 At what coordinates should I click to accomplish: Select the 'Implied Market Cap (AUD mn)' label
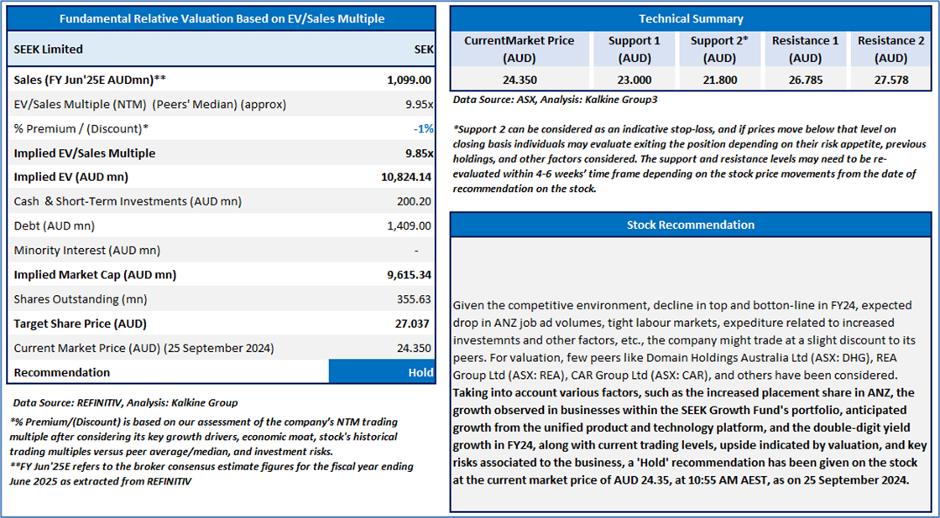pyautogui.click(x=95, y=275)
